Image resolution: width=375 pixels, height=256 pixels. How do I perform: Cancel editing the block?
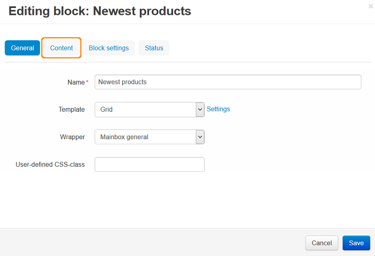click(x=322, y=243)
